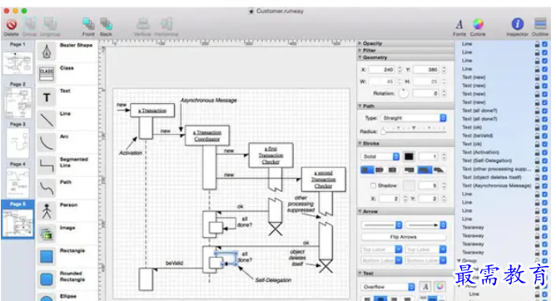556x301 pixels.
Task: Open the stroke style dropdown showing Solid
Action: coord(380,156)
